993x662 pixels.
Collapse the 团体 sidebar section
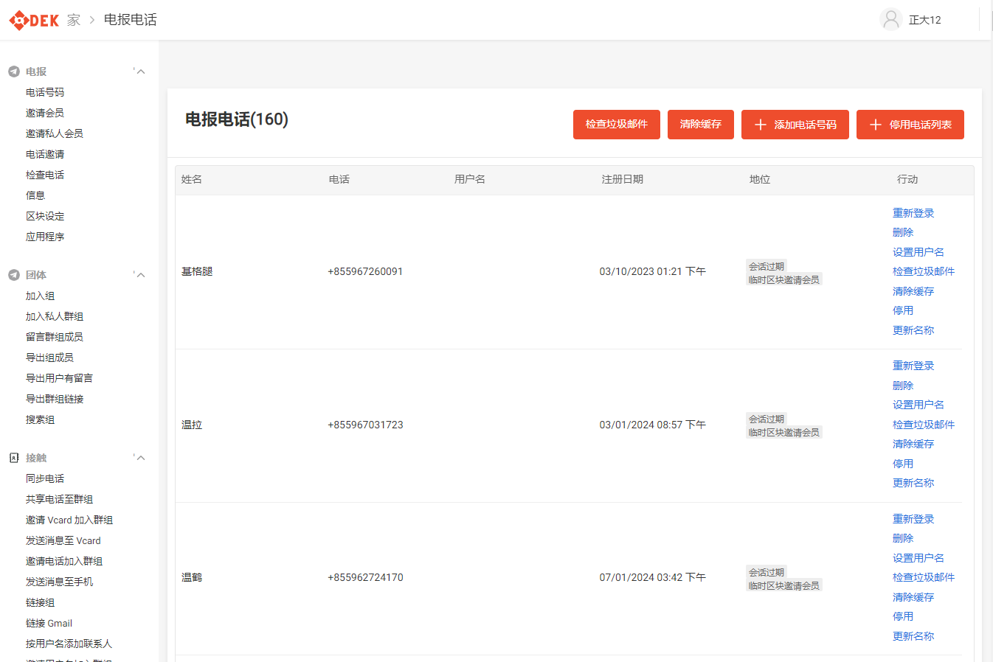point(140,275)
